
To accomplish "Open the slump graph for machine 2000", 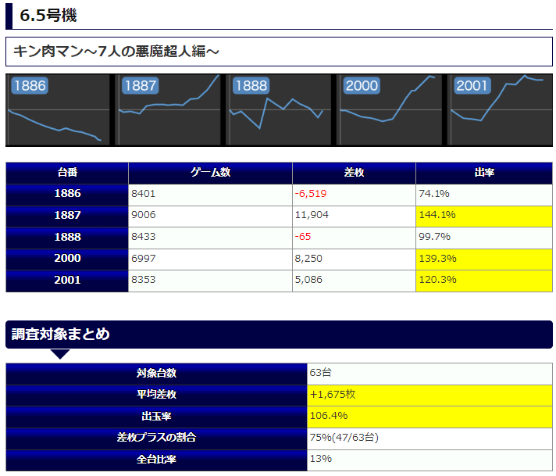I will [391, 110].
